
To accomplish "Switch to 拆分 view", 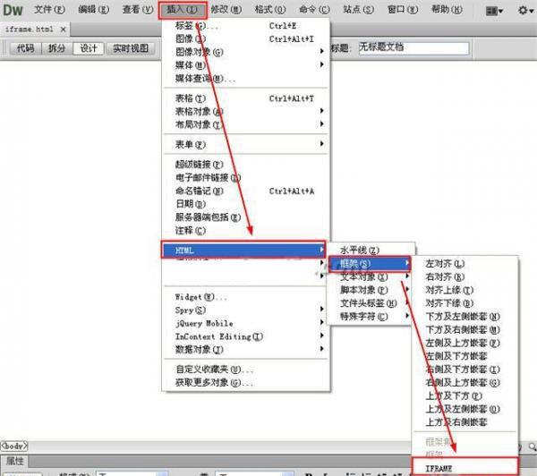I will (57, 48).
